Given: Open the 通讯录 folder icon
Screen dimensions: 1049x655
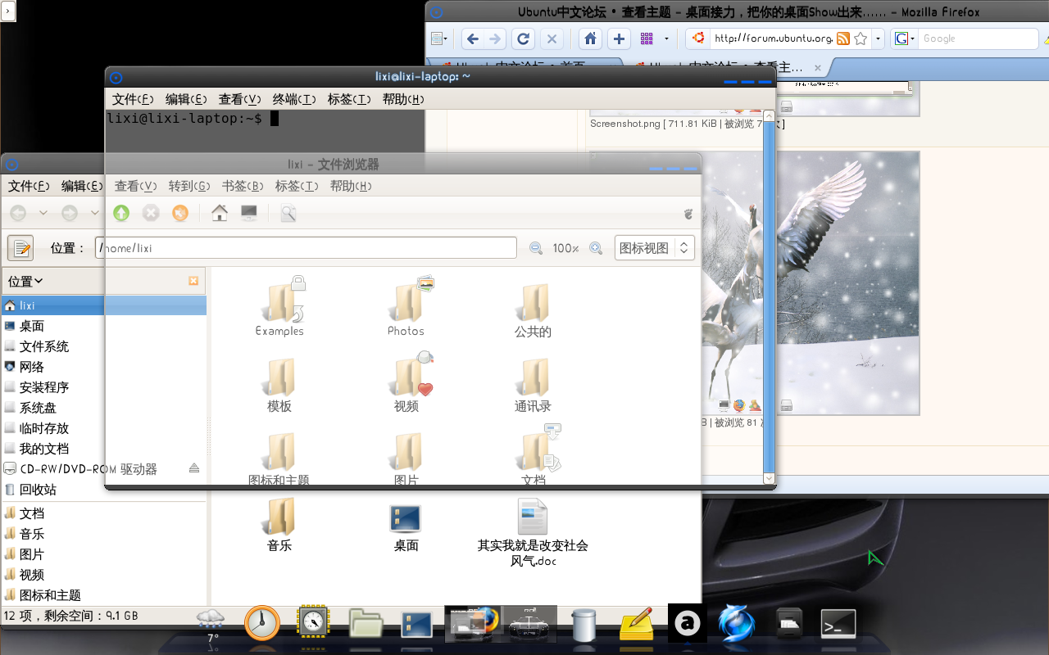Looking at the screenshot, I should click(x=533, y=385).
